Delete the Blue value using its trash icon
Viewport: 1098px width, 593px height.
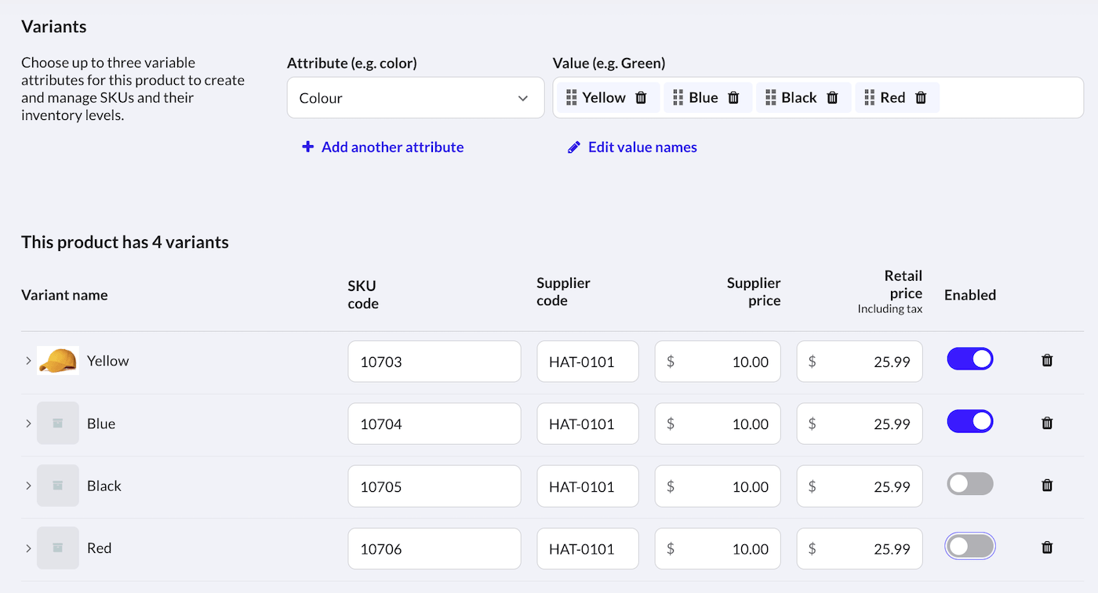pyautogui.click(x=733, y=98)
